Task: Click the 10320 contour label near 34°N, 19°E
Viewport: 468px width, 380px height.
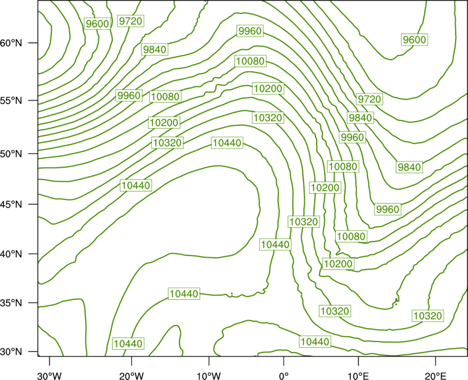Action: point(428,316)
